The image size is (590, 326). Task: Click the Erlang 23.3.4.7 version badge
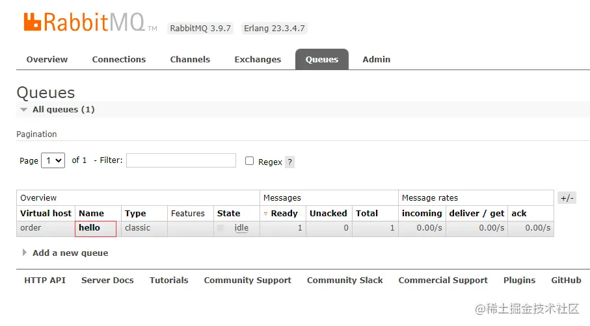pos(275,28)
